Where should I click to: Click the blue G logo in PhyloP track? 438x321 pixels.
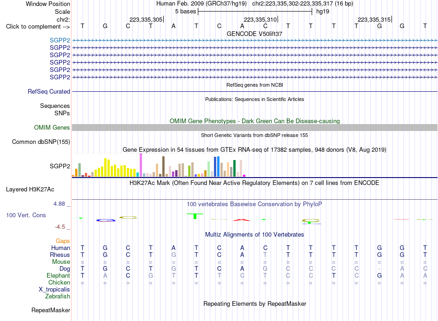click(x=106, y=220)
